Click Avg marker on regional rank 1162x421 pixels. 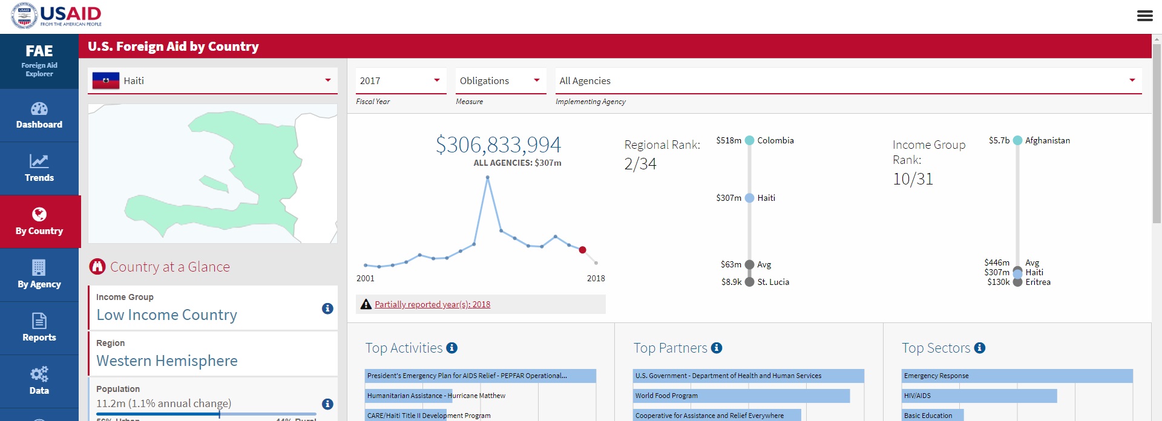tap(749, 264)
